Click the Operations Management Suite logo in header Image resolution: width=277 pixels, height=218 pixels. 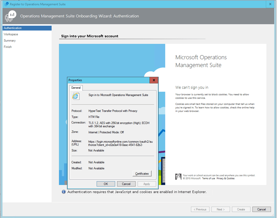(x=11, y=16)
